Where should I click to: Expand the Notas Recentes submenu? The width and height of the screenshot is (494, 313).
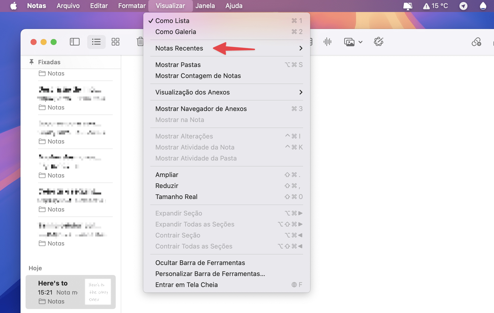click(x=227, y=48)
